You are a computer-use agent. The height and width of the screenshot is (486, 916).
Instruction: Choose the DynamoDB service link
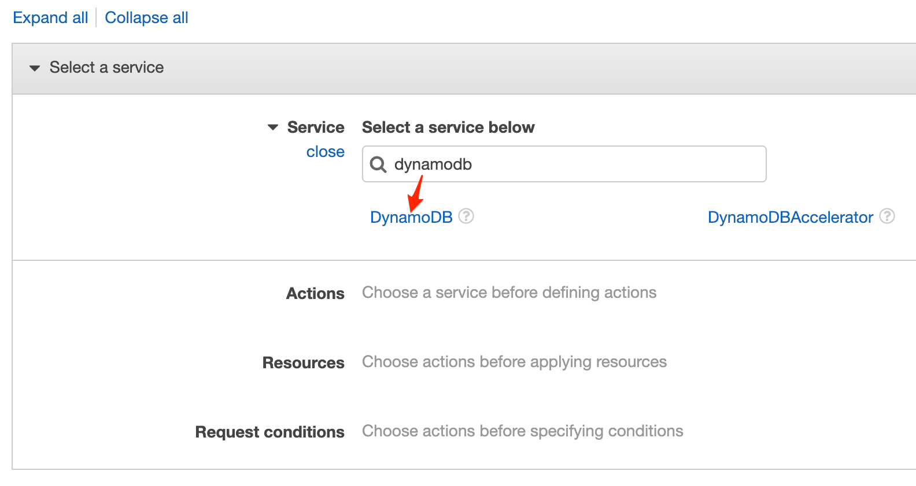pyautogui.click(x=411, y=218)
